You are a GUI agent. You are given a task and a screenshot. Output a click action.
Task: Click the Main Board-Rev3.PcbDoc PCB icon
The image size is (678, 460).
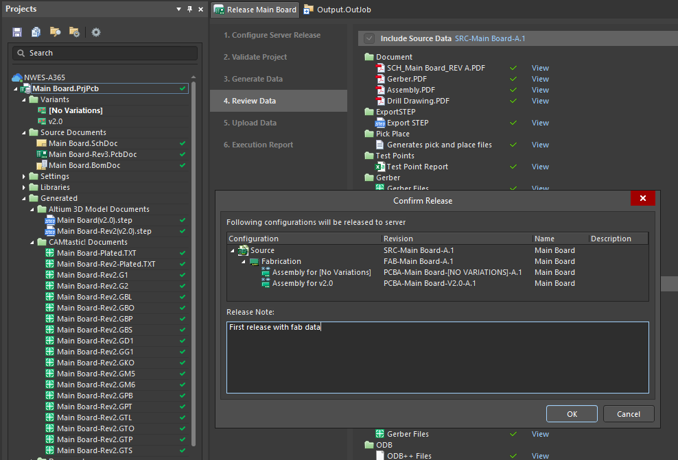pyautogui.click(x=41, y=154)
